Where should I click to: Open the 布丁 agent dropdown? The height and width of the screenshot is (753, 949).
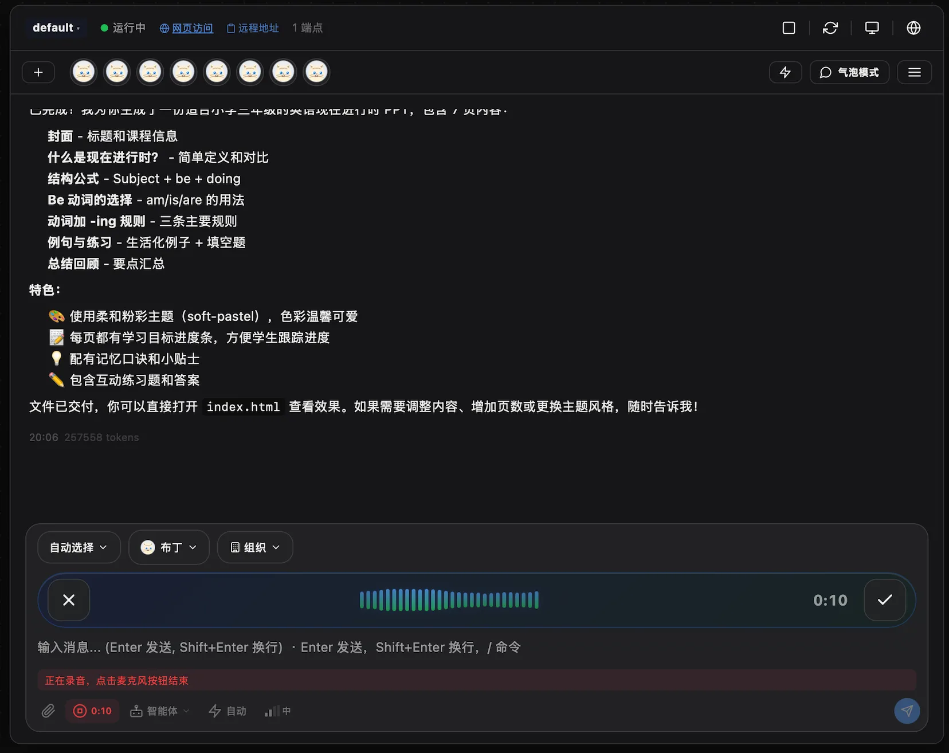click(x=169, y=547)
